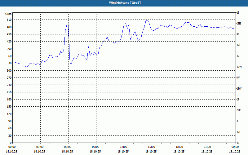Select the 510 y-axis value

pos(9,20)
